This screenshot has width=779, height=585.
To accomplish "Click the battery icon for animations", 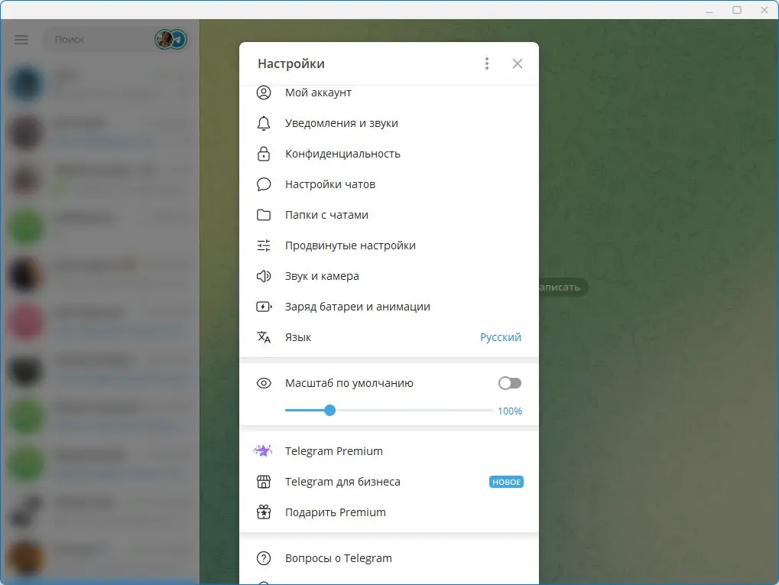I will coord(264,307).
